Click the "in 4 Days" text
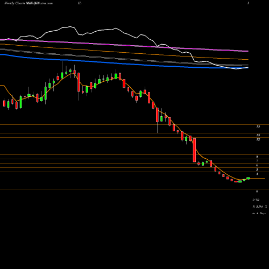 point(259,214)
